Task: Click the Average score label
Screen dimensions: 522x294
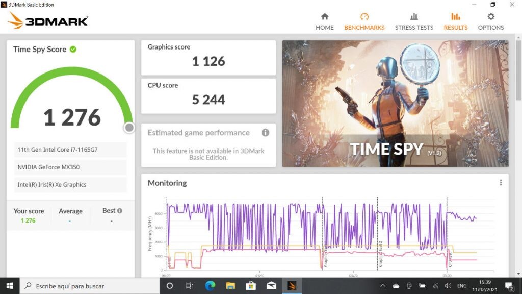Action: coord(70,211)
